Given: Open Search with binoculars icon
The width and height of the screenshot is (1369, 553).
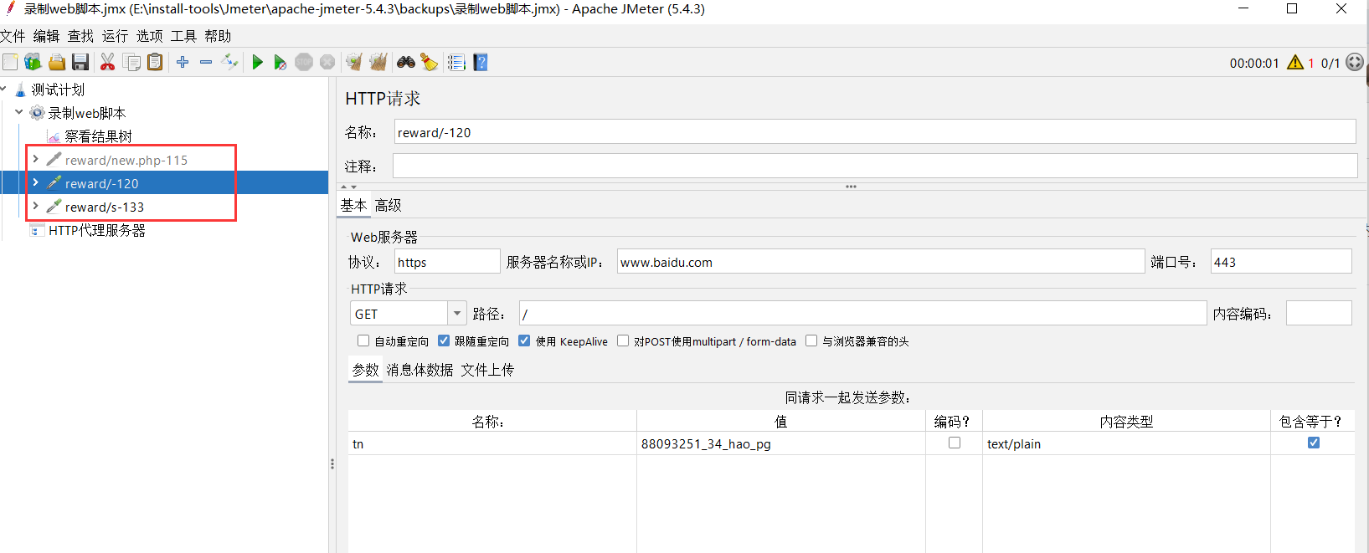Looking at the screenshot, I should tap(406, 62).
